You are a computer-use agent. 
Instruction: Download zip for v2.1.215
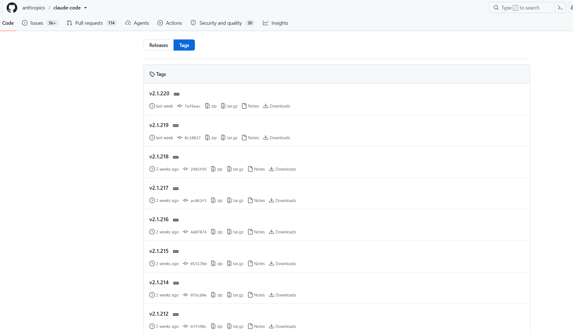[x=217, y=264]
